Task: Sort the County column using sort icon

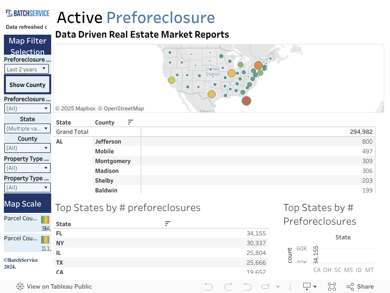Action: click(130, 122)
